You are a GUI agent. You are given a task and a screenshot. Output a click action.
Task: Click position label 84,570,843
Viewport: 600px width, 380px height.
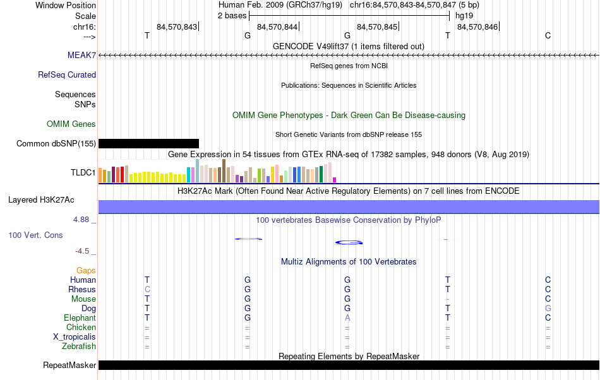pyautogui.click(x=177, y=27)
